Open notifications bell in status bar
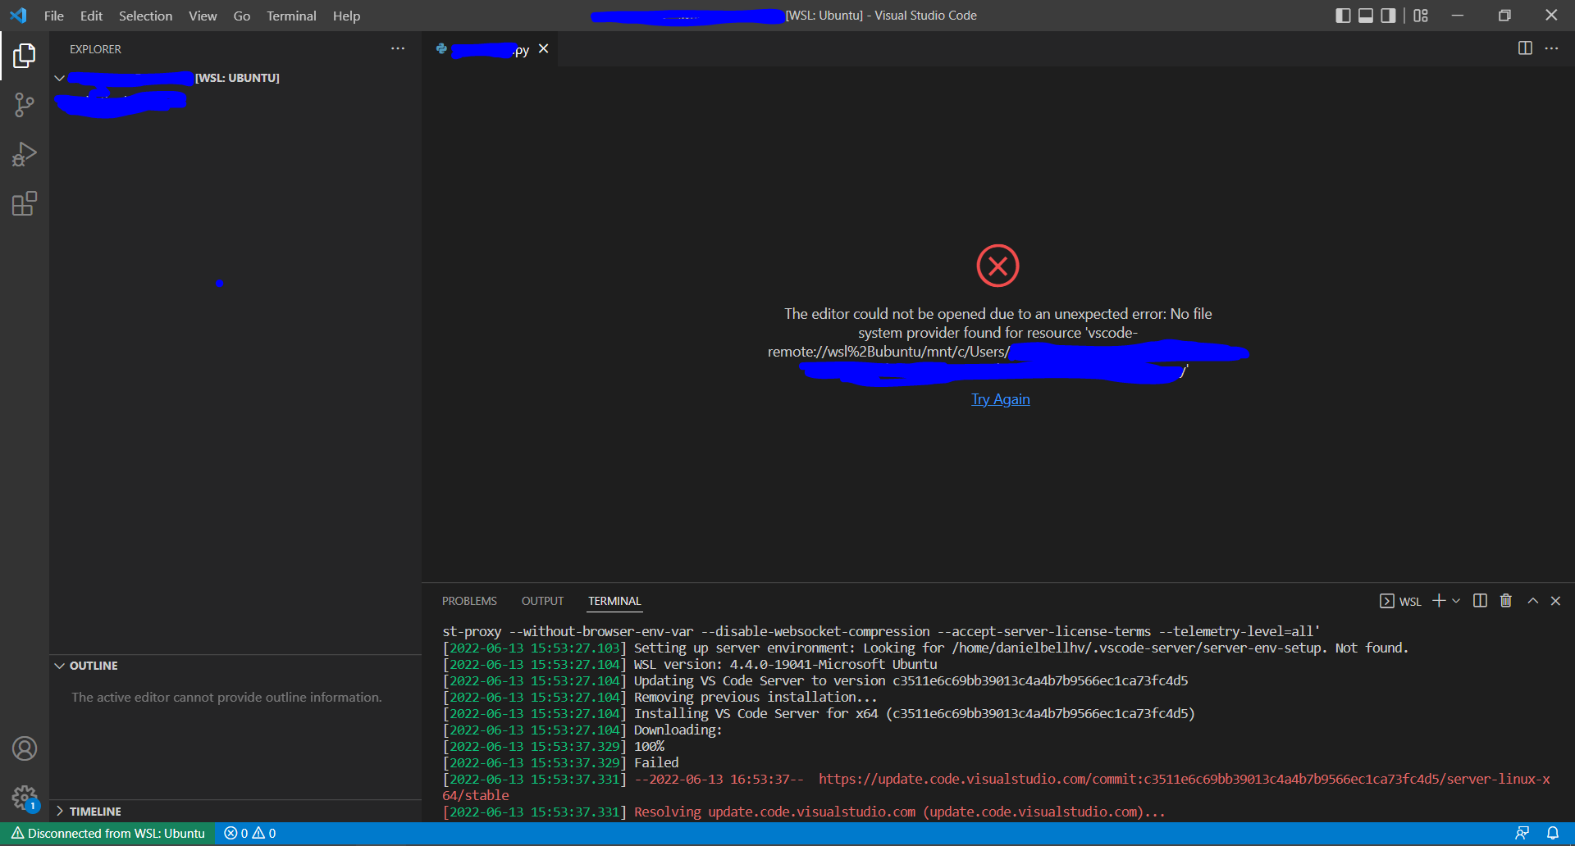This screenshot has width=1575, height=846. [1553, 833]
